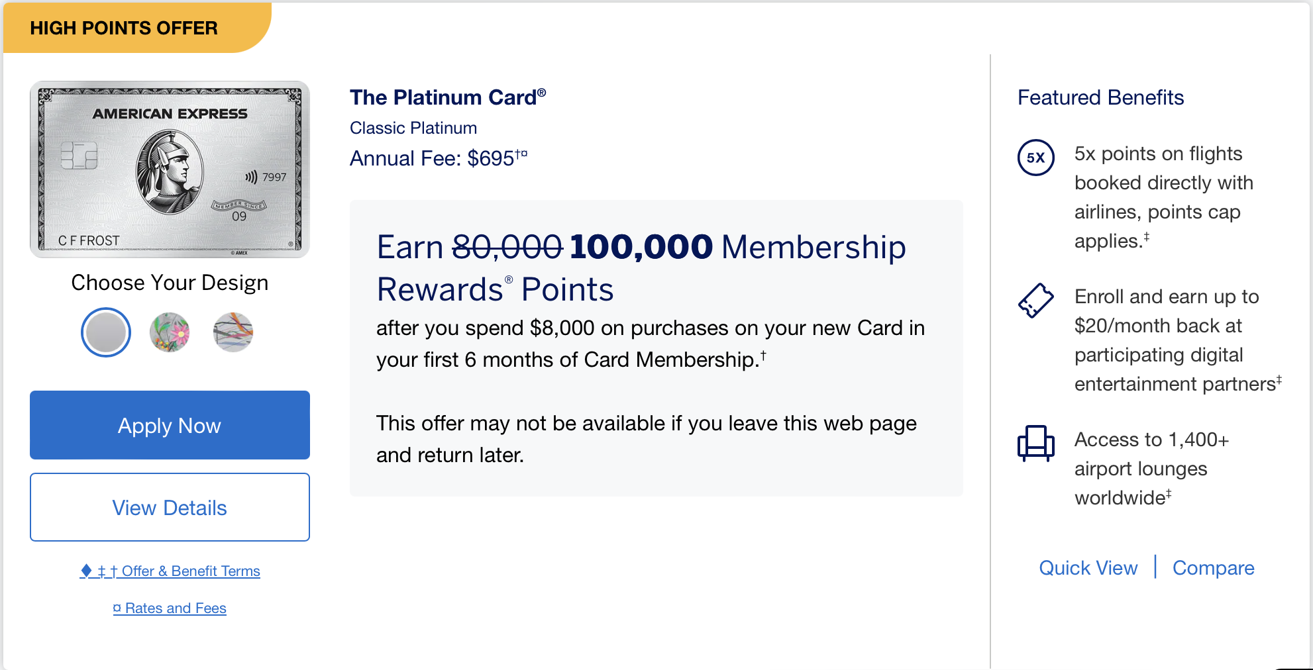Image resolution: width=1313 pixels, height=670 pixels.
Task: Open Quick View of card benefits
Action: pos(1088,568)
